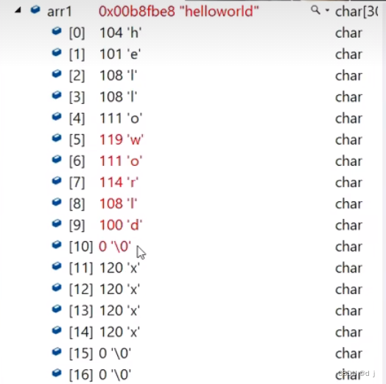Click the cube icon of element [10]
Screen dimensions: 386x384
57,245
